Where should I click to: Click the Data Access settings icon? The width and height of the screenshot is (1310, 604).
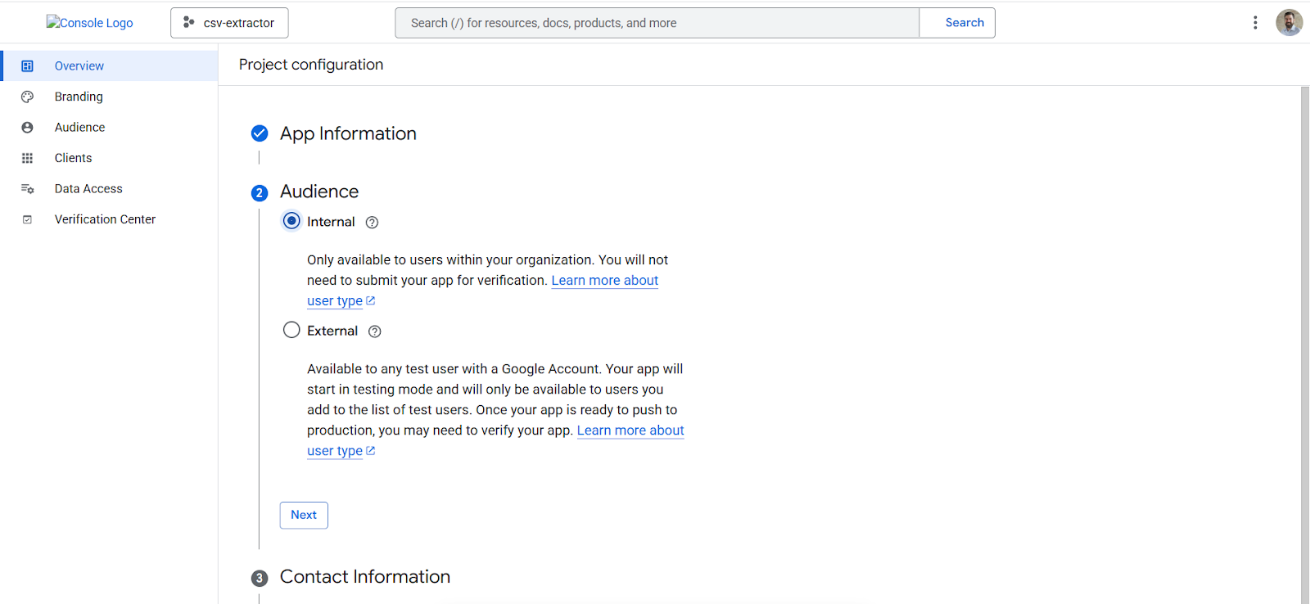pyautogui.click(x=27, y=189)
